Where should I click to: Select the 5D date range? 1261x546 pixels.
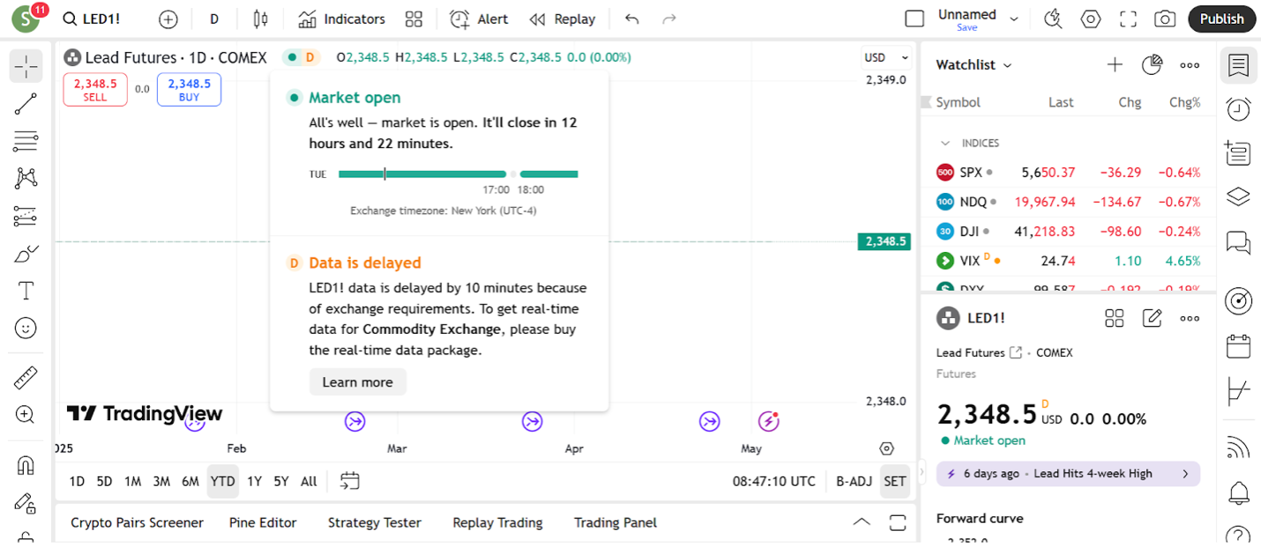[x=104, y=481]
